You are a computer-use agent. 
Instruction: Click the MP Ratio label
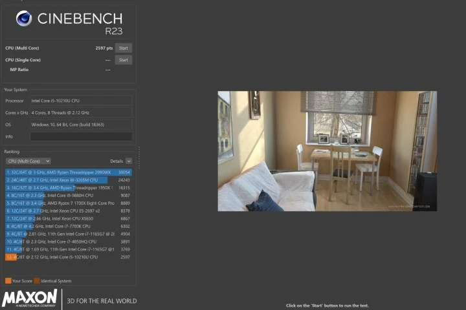19,70
